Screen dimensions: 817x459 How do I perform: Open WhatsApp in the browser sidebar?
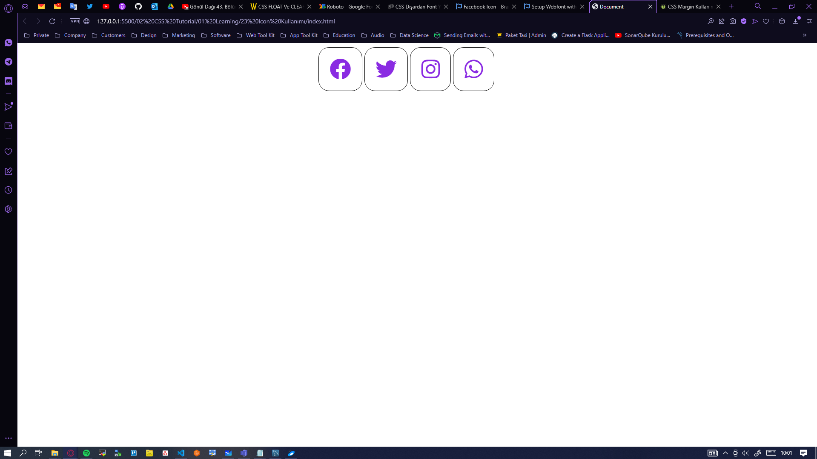pyautogui.click(x=9, y=43)
